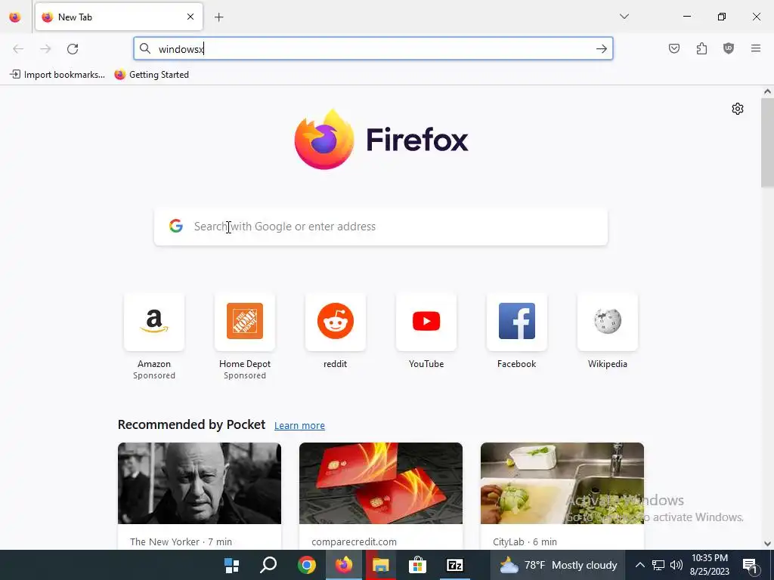Click scrollbar up arrow
Image resolution: width=774 pixels, height=580 pixels.
click(767, 91)
